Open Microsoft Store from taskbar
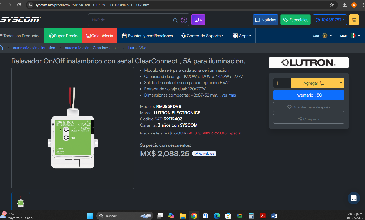The width and height of the screenshot is (365, 220). coord(228,216)
